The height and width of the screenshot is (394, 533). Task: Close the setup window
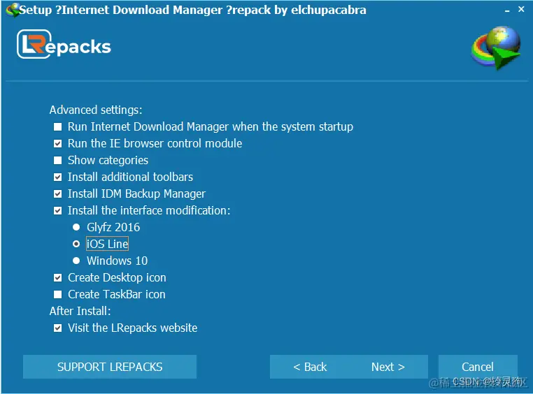(x=521, y=10)
